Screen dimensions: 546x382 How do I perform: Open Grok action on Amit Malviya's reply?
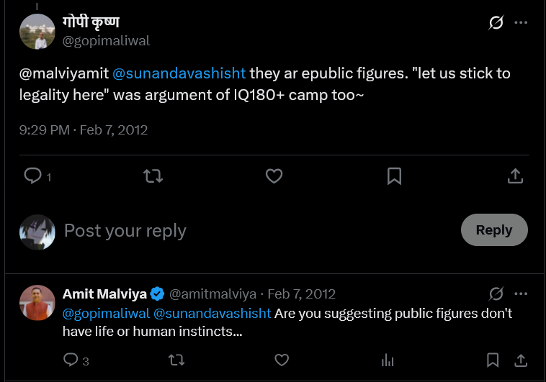[496, 294]
